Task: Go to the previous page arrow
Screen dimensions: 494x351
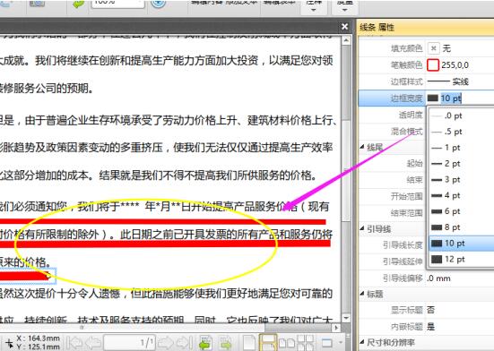Action: (x=93, y=343)
